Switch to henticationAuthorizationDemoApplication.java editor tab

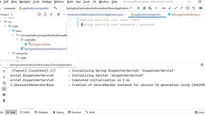tap(95, 14)
